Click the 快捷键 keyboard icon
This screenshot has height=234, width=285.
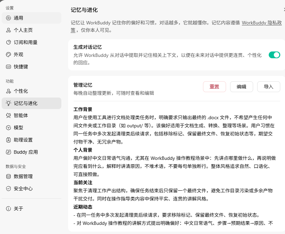(8, 67)
